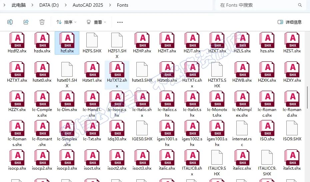Click the file name isoct.shx
Viewport: 310px width, 182px height.
92,168
